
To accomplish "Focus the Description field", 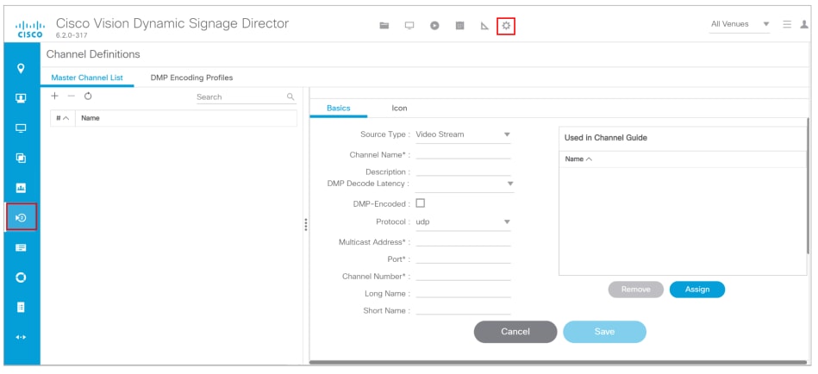I will (463, 171).
